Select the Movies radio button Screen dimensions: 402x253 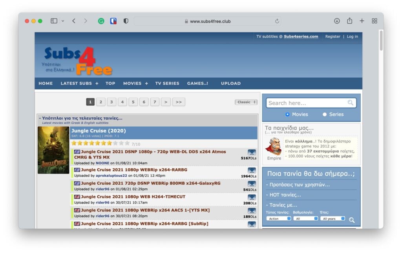coord(287,115)
